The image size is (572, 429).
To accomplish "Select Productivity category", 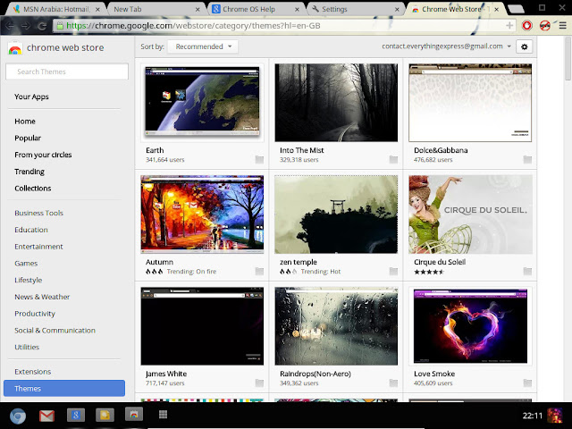I will (x=35, y=314).
